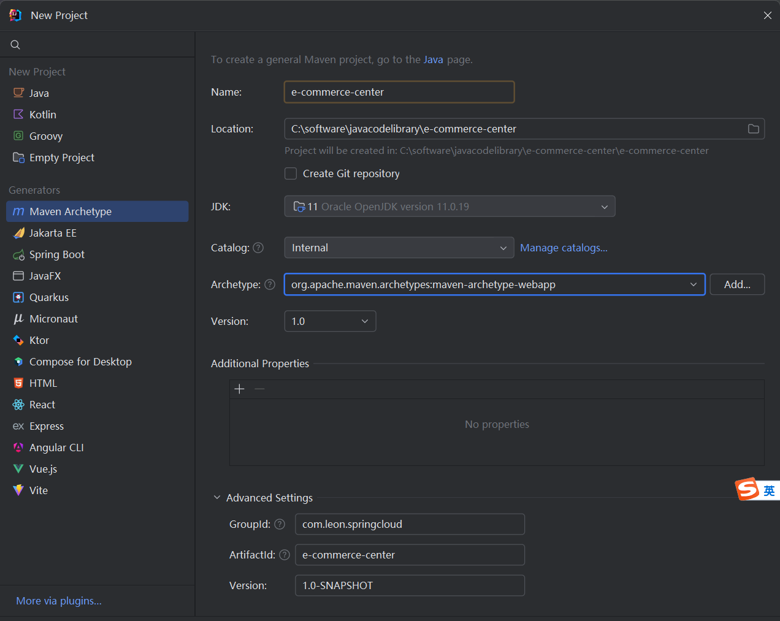Viewport: 780px width, 621px height.
Task: Expand the Archetype combo box list
Action: pos(693,284)
